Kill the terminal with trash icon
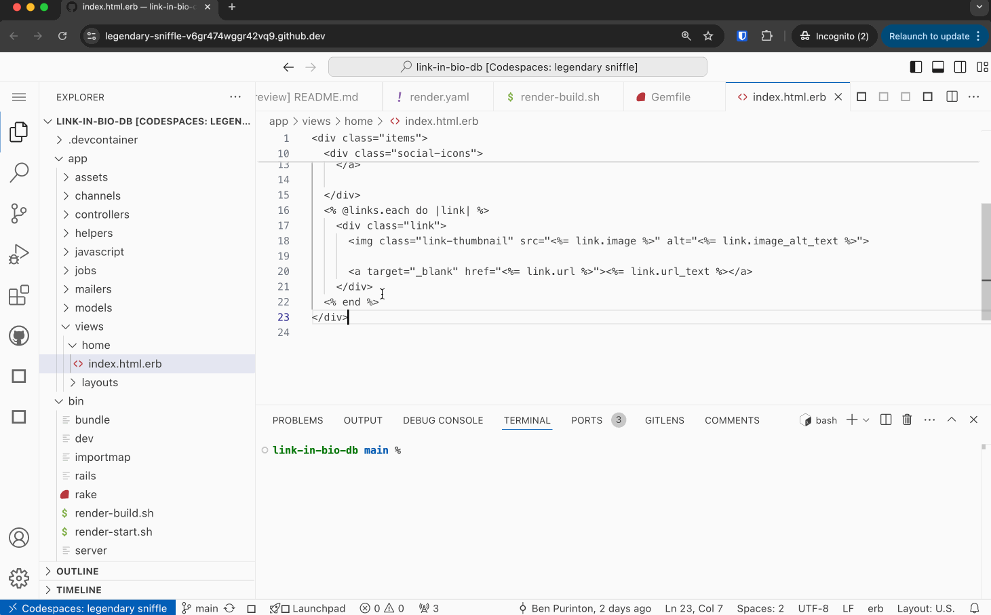 (907, 420)
